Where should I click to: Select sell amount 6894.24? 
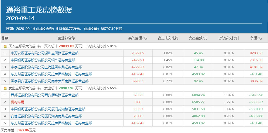(x=198, y=95)
